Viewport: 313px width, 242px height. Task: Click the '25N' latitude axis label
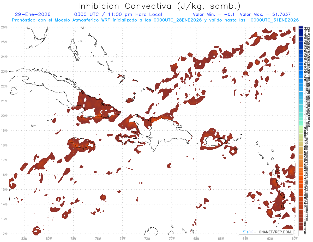pos(4,42)
